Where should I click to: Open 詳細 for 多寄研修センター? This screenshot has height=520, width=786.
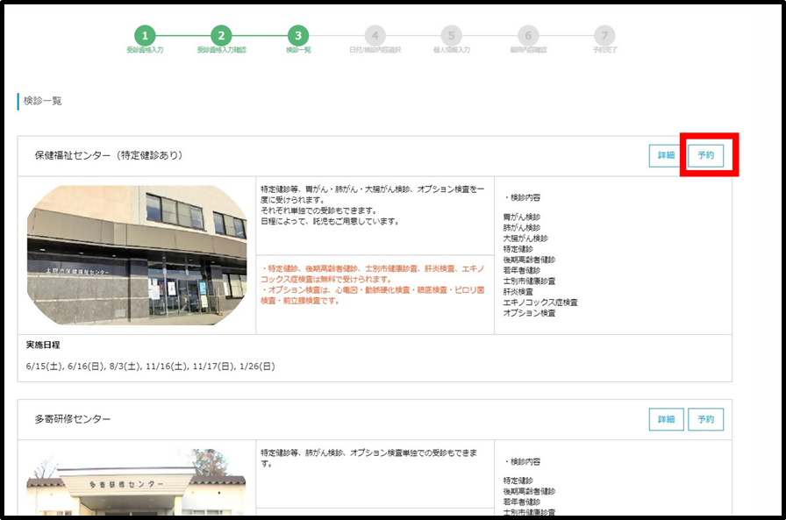point(666,419)
